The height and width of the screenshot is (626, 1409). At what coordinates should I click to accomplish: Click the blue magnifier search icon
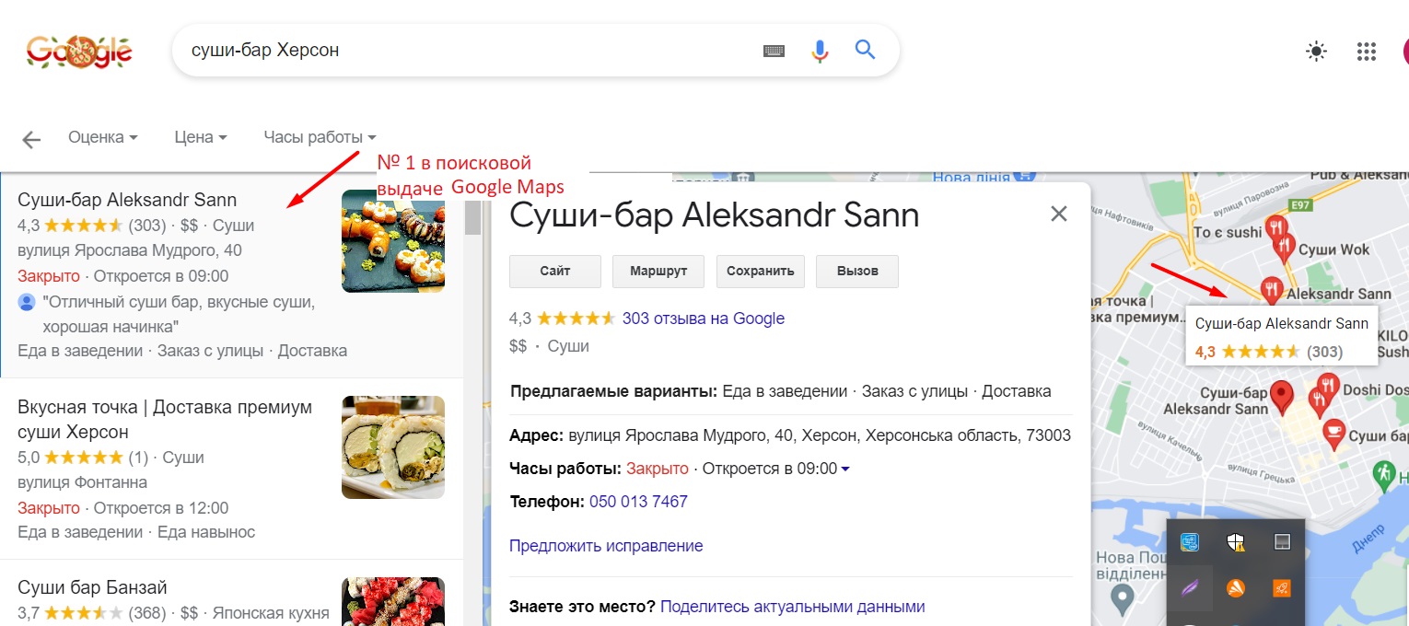click(x=865, y=50)
